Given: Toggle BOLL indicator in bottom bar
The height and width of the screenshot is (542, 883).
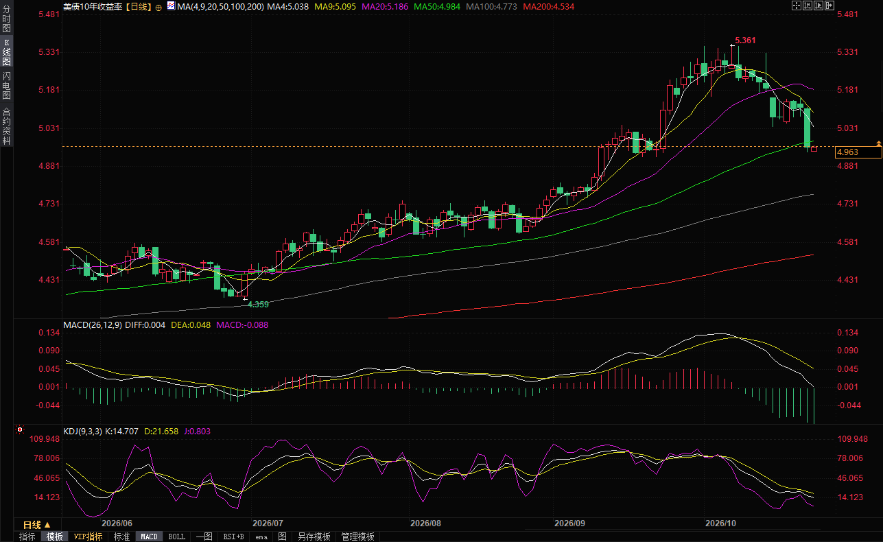Looking at the screenshot, I should [176, 537].
